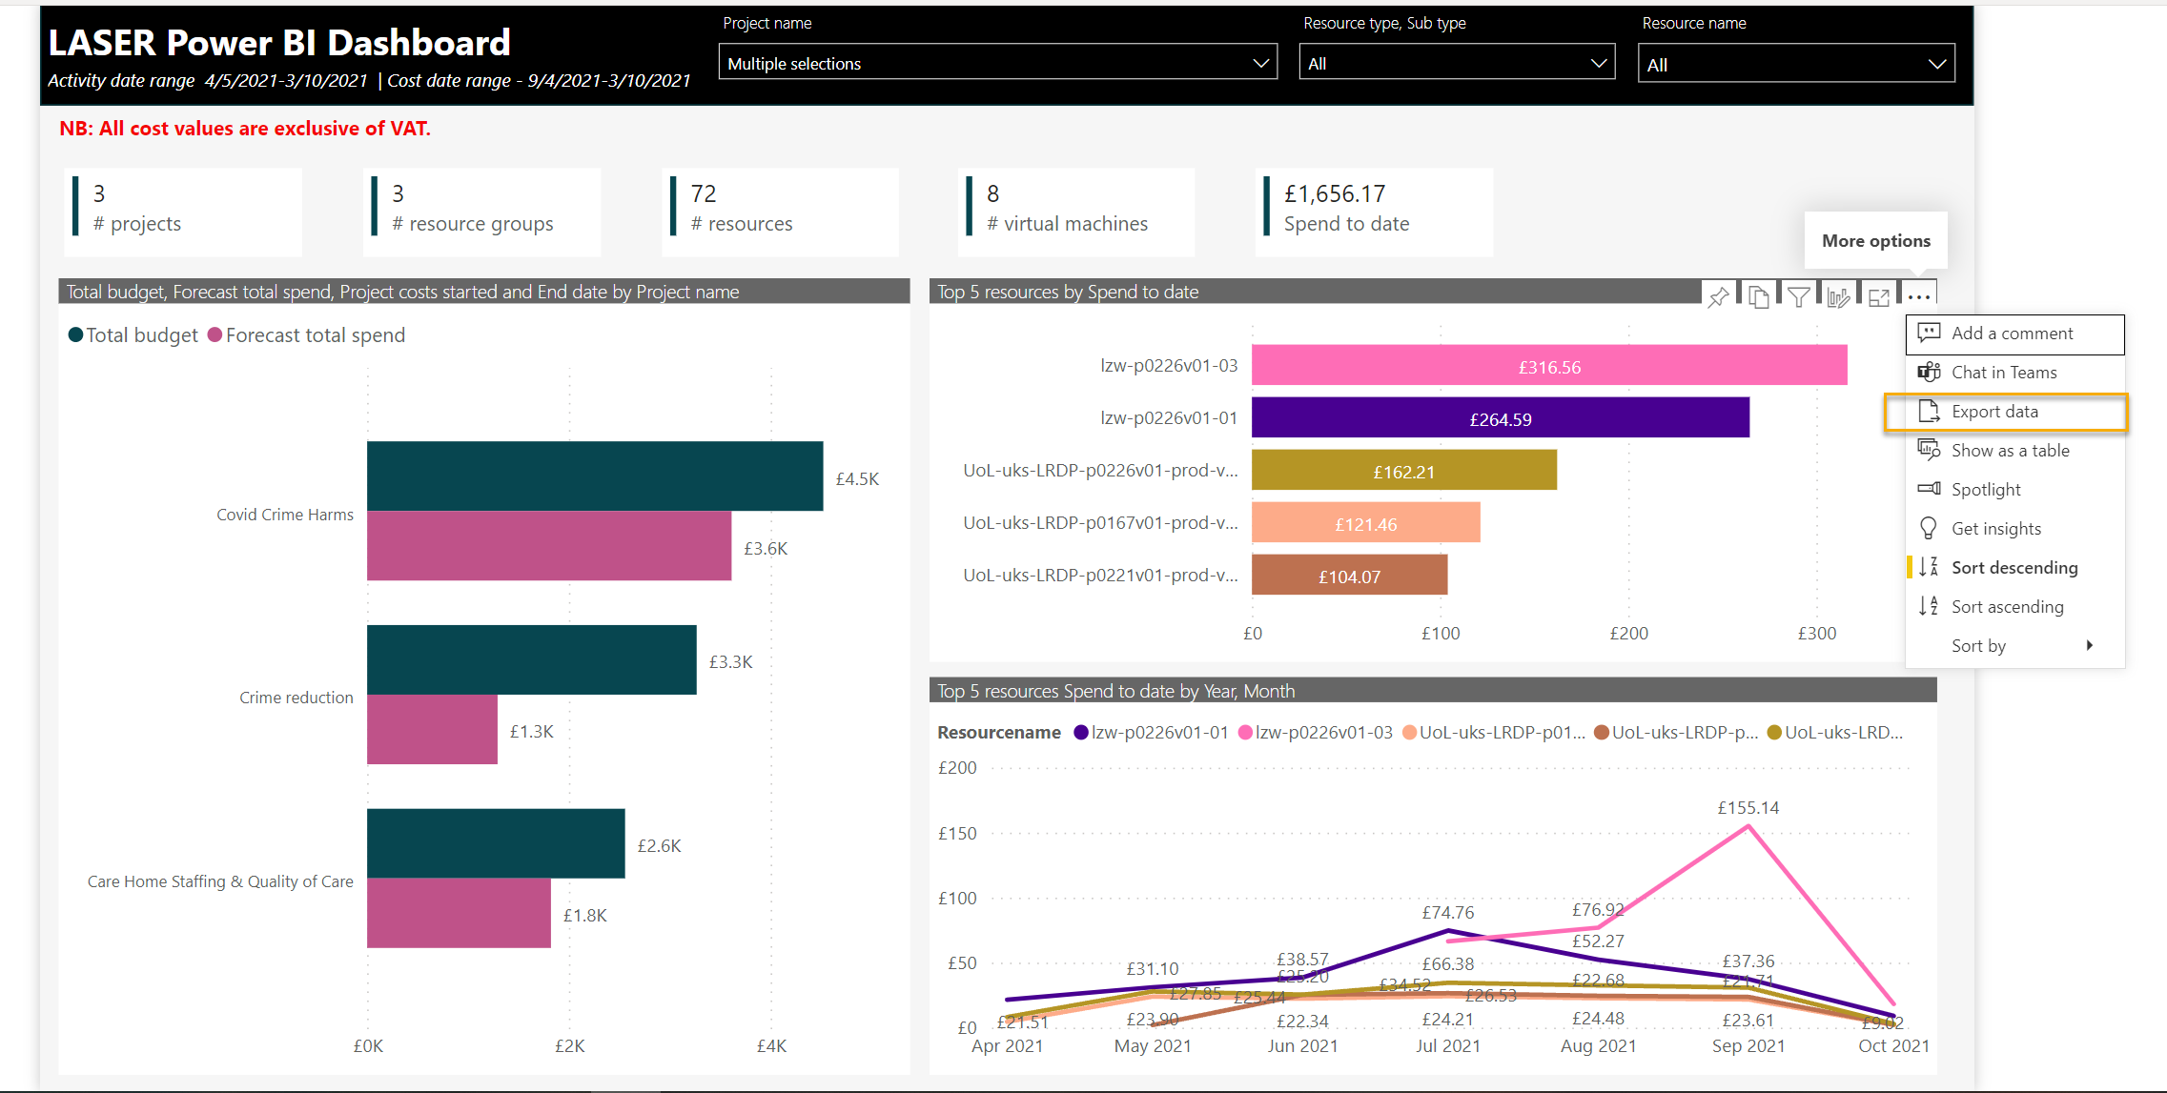Select the peach £121.46 bar
The image size is (2167, 1093).
[1366, 523]
